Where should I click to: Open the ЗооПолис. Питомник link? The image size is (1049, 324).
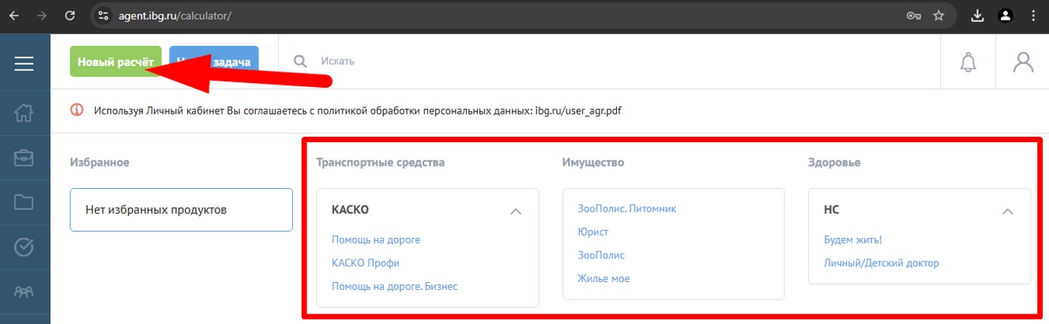626,209
